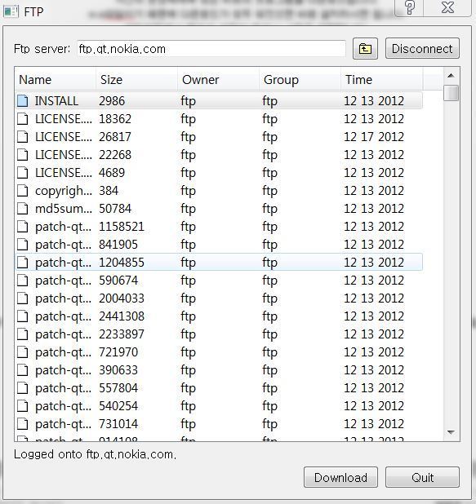476x504 pixels.
Task: Sort by the Owner column header
Action: coord(218,80)
